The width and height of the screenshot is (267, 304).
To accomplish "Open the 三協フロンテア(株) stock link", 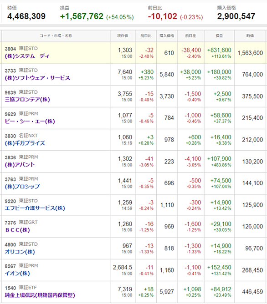I will (x=27, y=100).
